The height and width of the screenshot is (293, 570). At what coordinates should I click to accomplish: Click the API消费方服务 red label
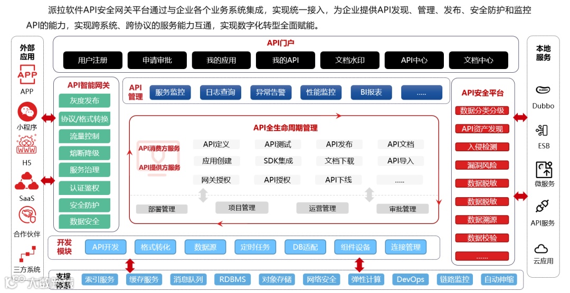click(x=159, y=148)
